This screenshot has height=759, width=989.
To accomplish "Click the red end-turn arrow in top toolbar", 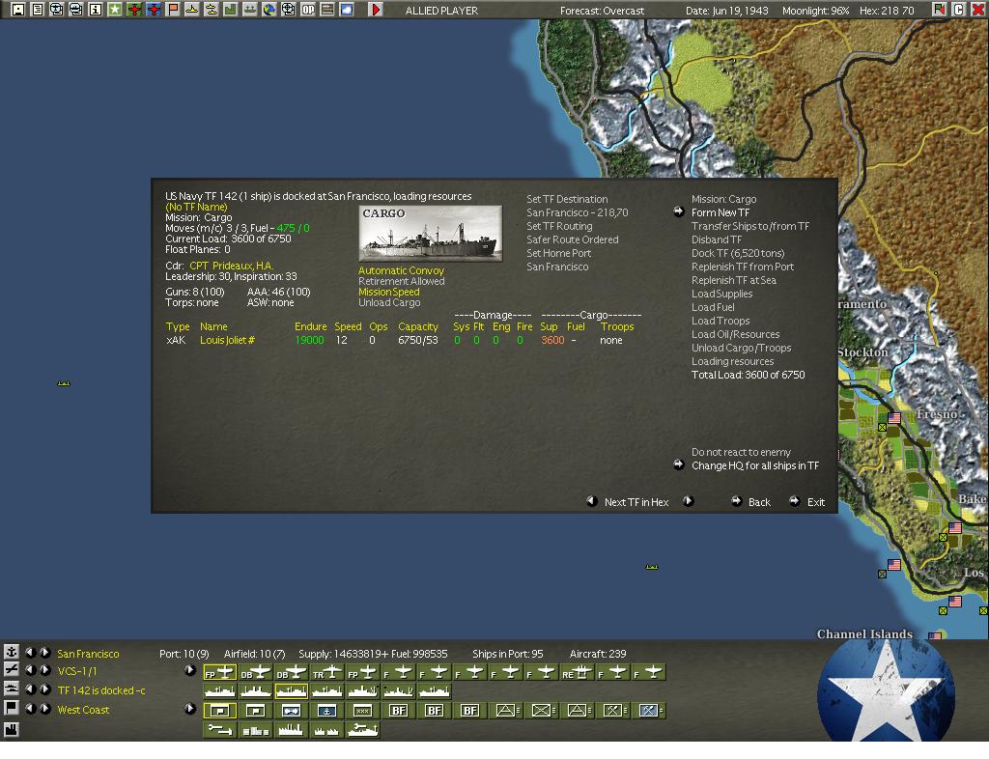I will (376, 10).
